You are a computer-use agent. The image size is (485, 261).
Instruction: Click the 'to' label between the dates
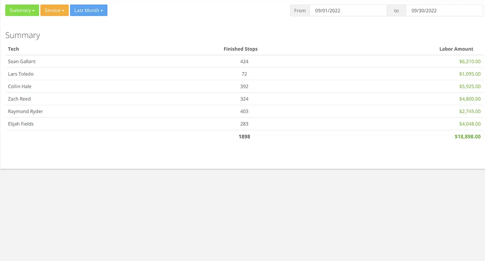pos(396,11)
